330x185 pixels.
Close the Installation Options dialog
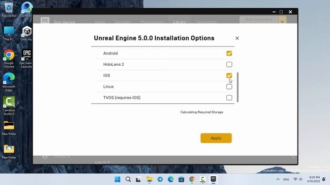point(237,38)
